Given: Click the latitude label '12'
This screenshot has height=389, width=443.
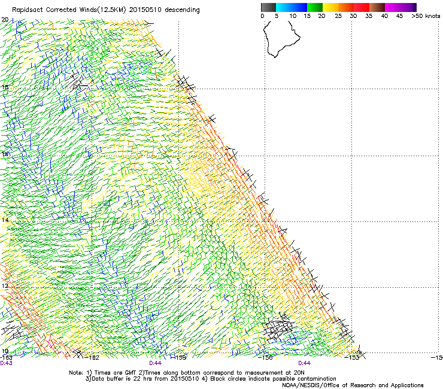Looking at the screenshot, I should click(5, 286).
